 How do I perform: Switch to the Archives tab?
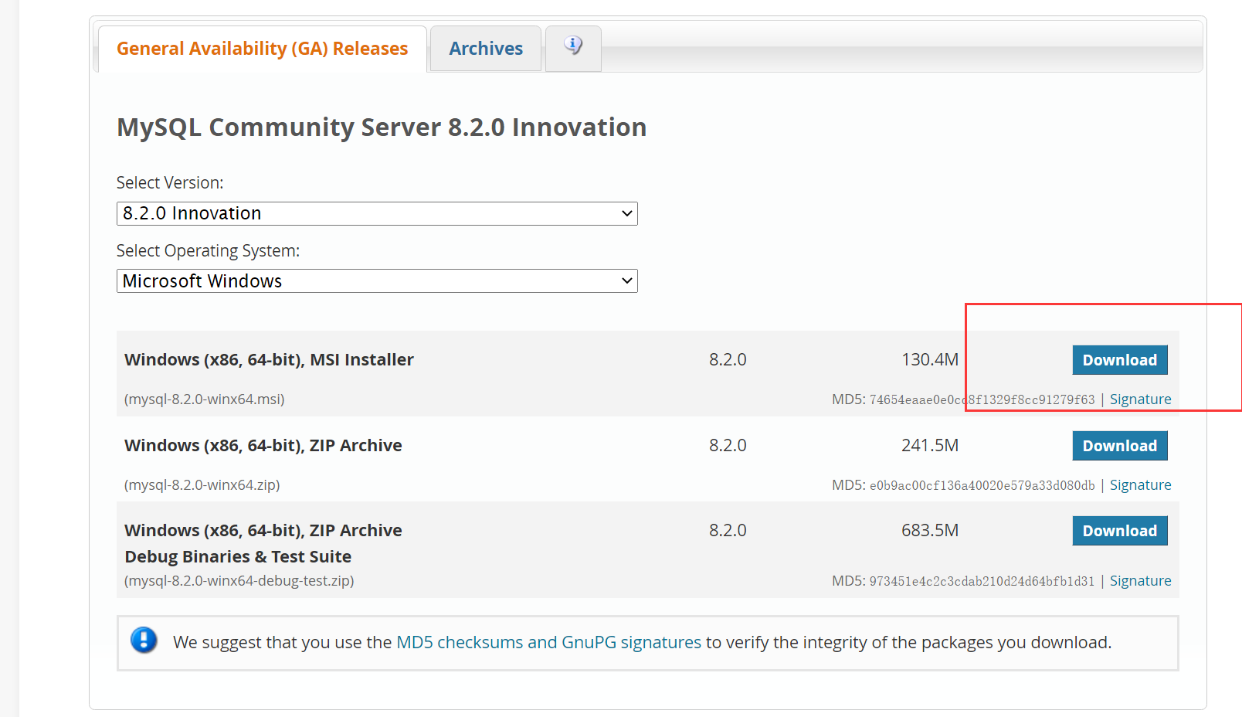point(486,49)
